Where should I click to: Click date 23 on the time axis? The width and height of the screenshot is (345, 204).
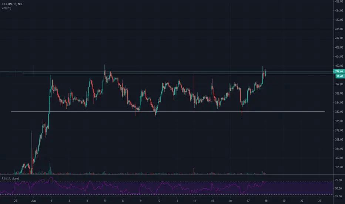(320, 201)
